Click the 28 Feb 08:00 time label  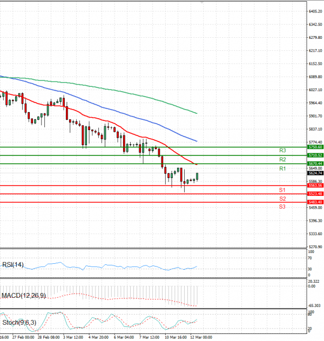click(49, 337)
